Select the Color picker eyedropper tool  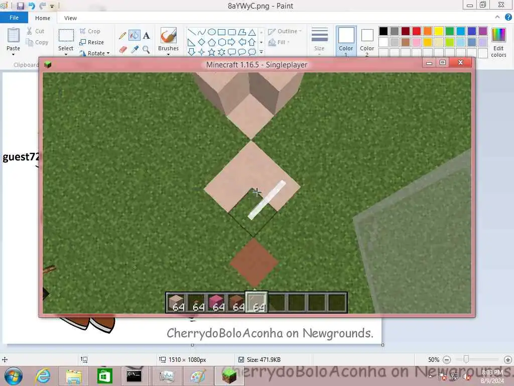pos(135,50)
